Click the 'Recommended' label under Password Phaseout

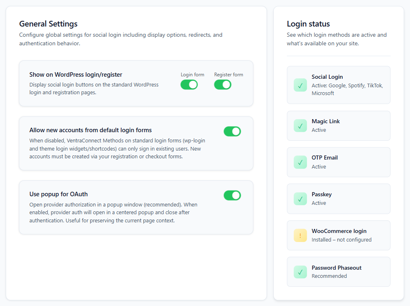329,276
